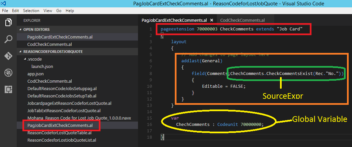
Task: Click the layout keyword on line 3
Action: coord(179,42)
